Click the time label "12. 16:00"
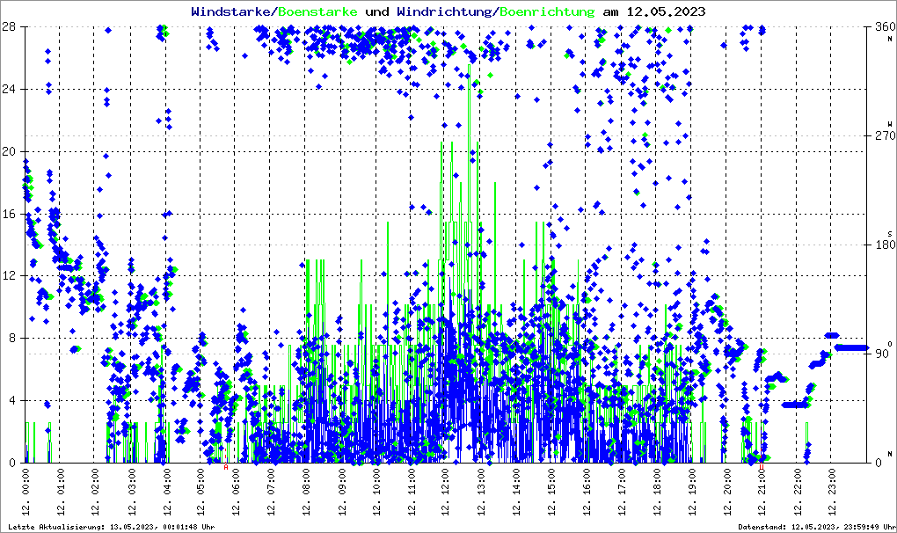This screenshot has height=533, width=897. (x=587, y=492)
